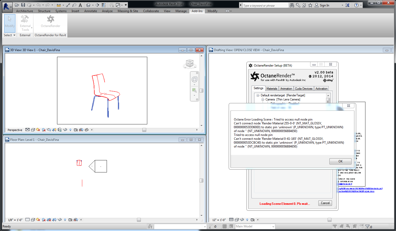The height and width of the screenshot is (231, 396).
Task: Click the Switch Windows icon
Action: coord(118,5)
